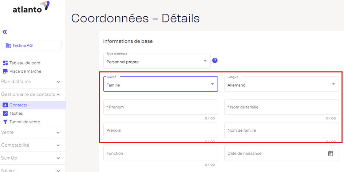Click the Place de marché store icon

[x=5, y=71]
